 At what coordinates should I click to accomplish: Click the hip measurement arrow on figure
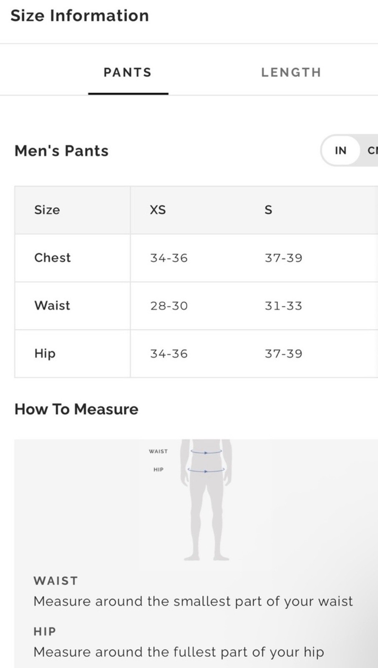click(x=206, y=471)
